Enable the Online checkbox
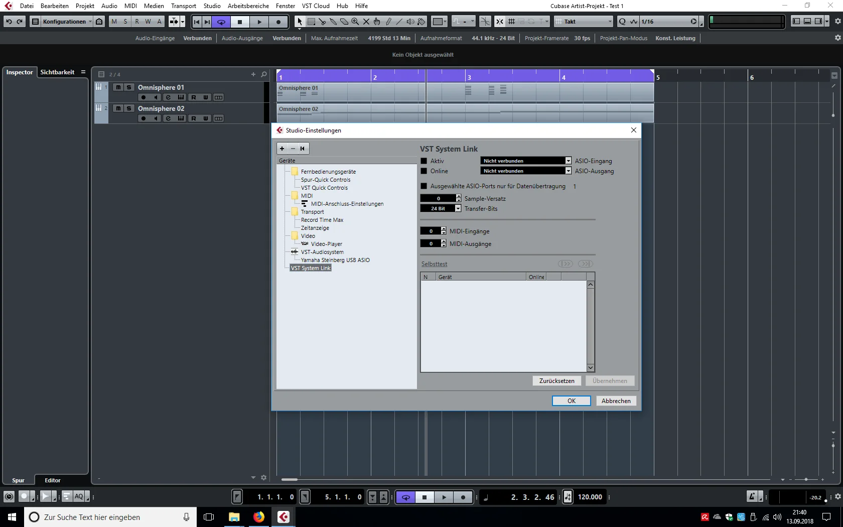The height and width of the screenshot is (527, 843). (x=424, y=171)
